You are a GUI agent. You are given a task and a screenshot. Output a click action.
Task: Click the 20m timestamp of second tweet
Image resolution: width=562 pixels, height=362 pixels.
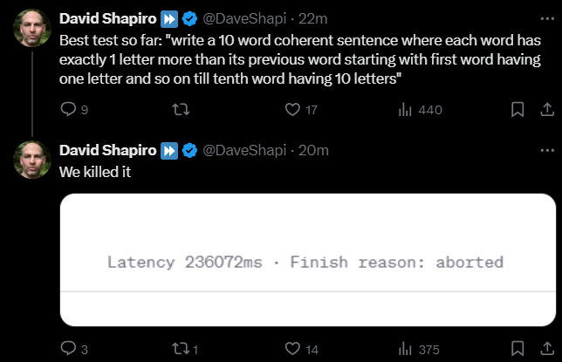click(313, 150)
